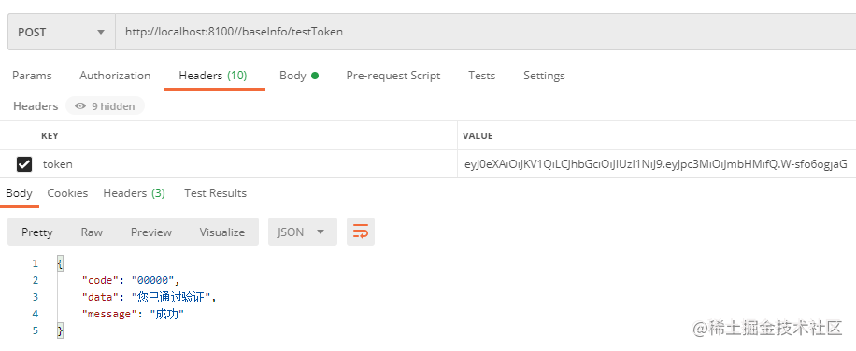This screenshot has width=856, height=351.
Task: Open response Headers (3) tab
Action: [135, 193]
